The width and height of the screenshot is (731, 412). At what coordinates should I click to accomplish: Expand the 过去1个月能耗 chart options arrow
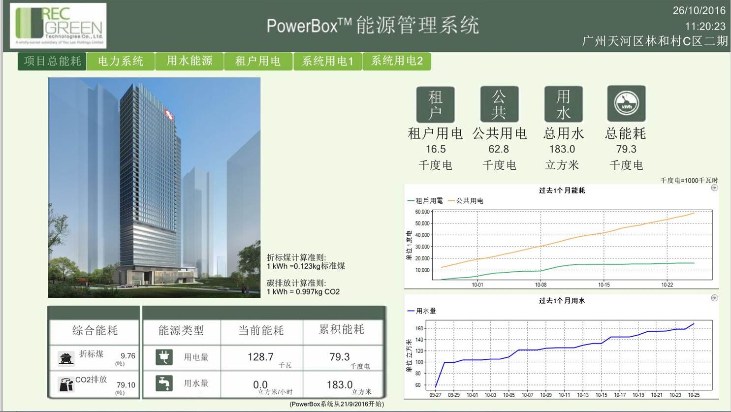(714, 188)
